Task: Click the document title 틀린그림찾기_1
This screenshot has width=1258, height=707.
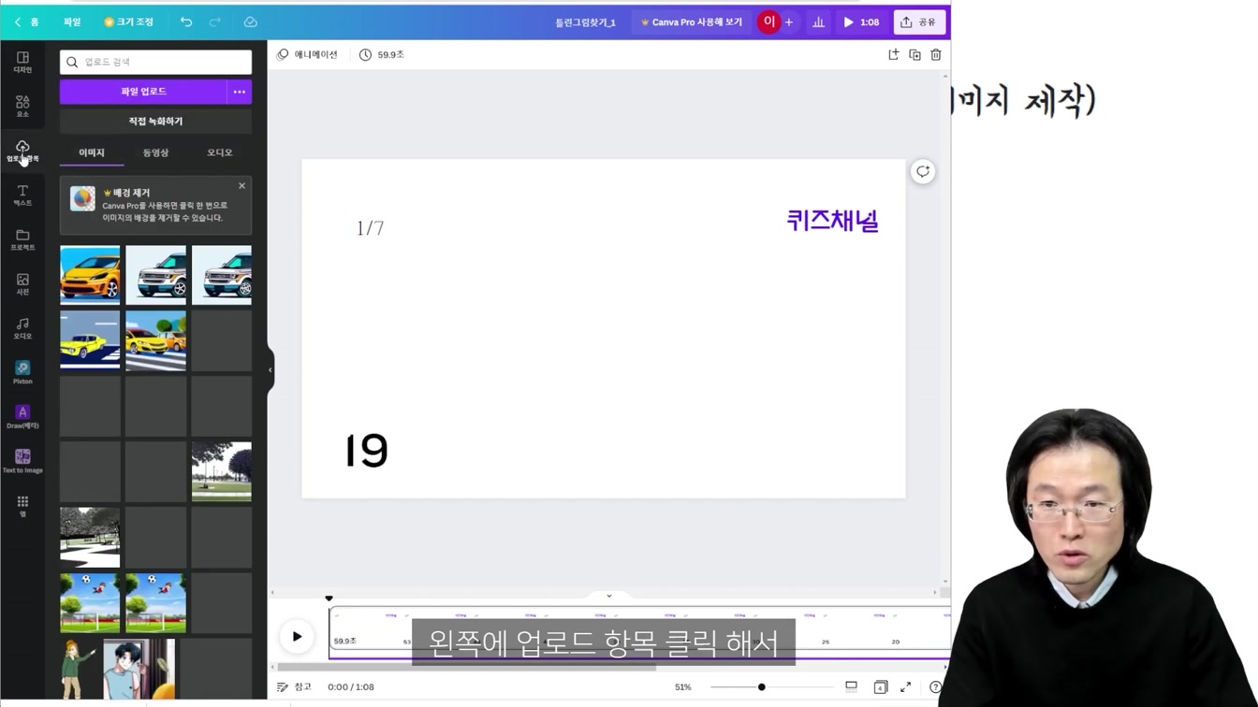Action: 585,22
